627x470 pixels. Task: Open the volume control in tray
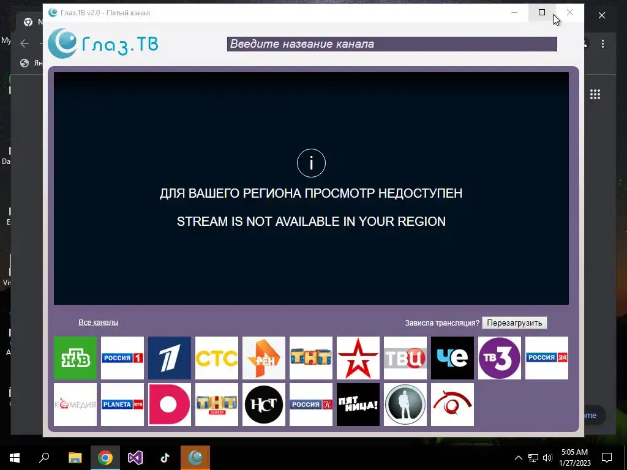547,458
